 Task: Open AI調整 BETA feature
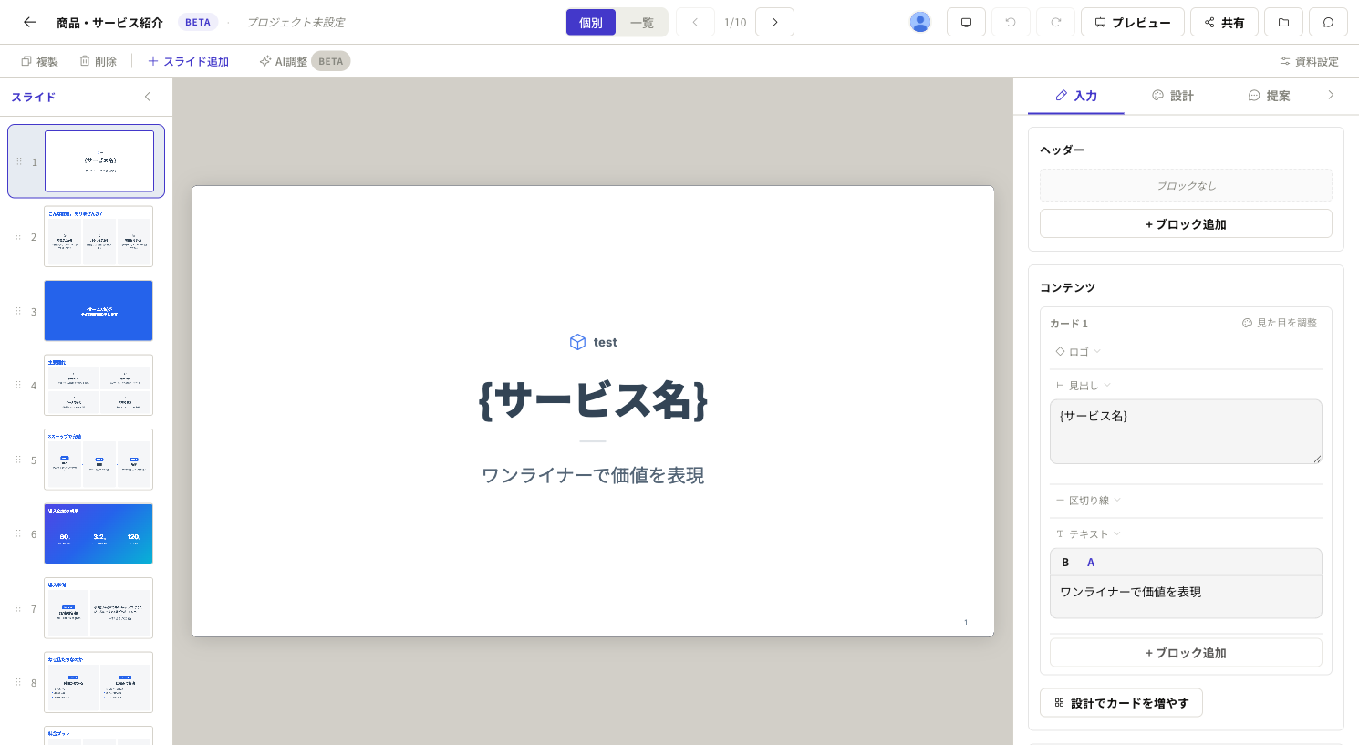[x=305, y=61]
